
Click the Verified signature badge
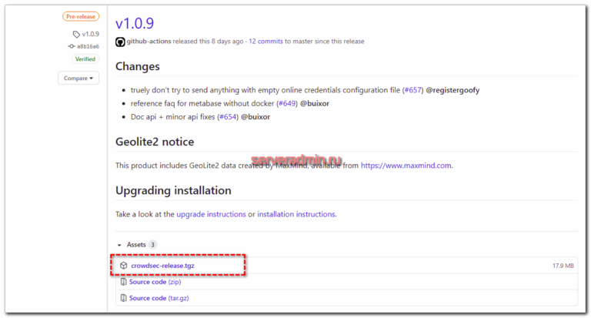coord(85,59)
